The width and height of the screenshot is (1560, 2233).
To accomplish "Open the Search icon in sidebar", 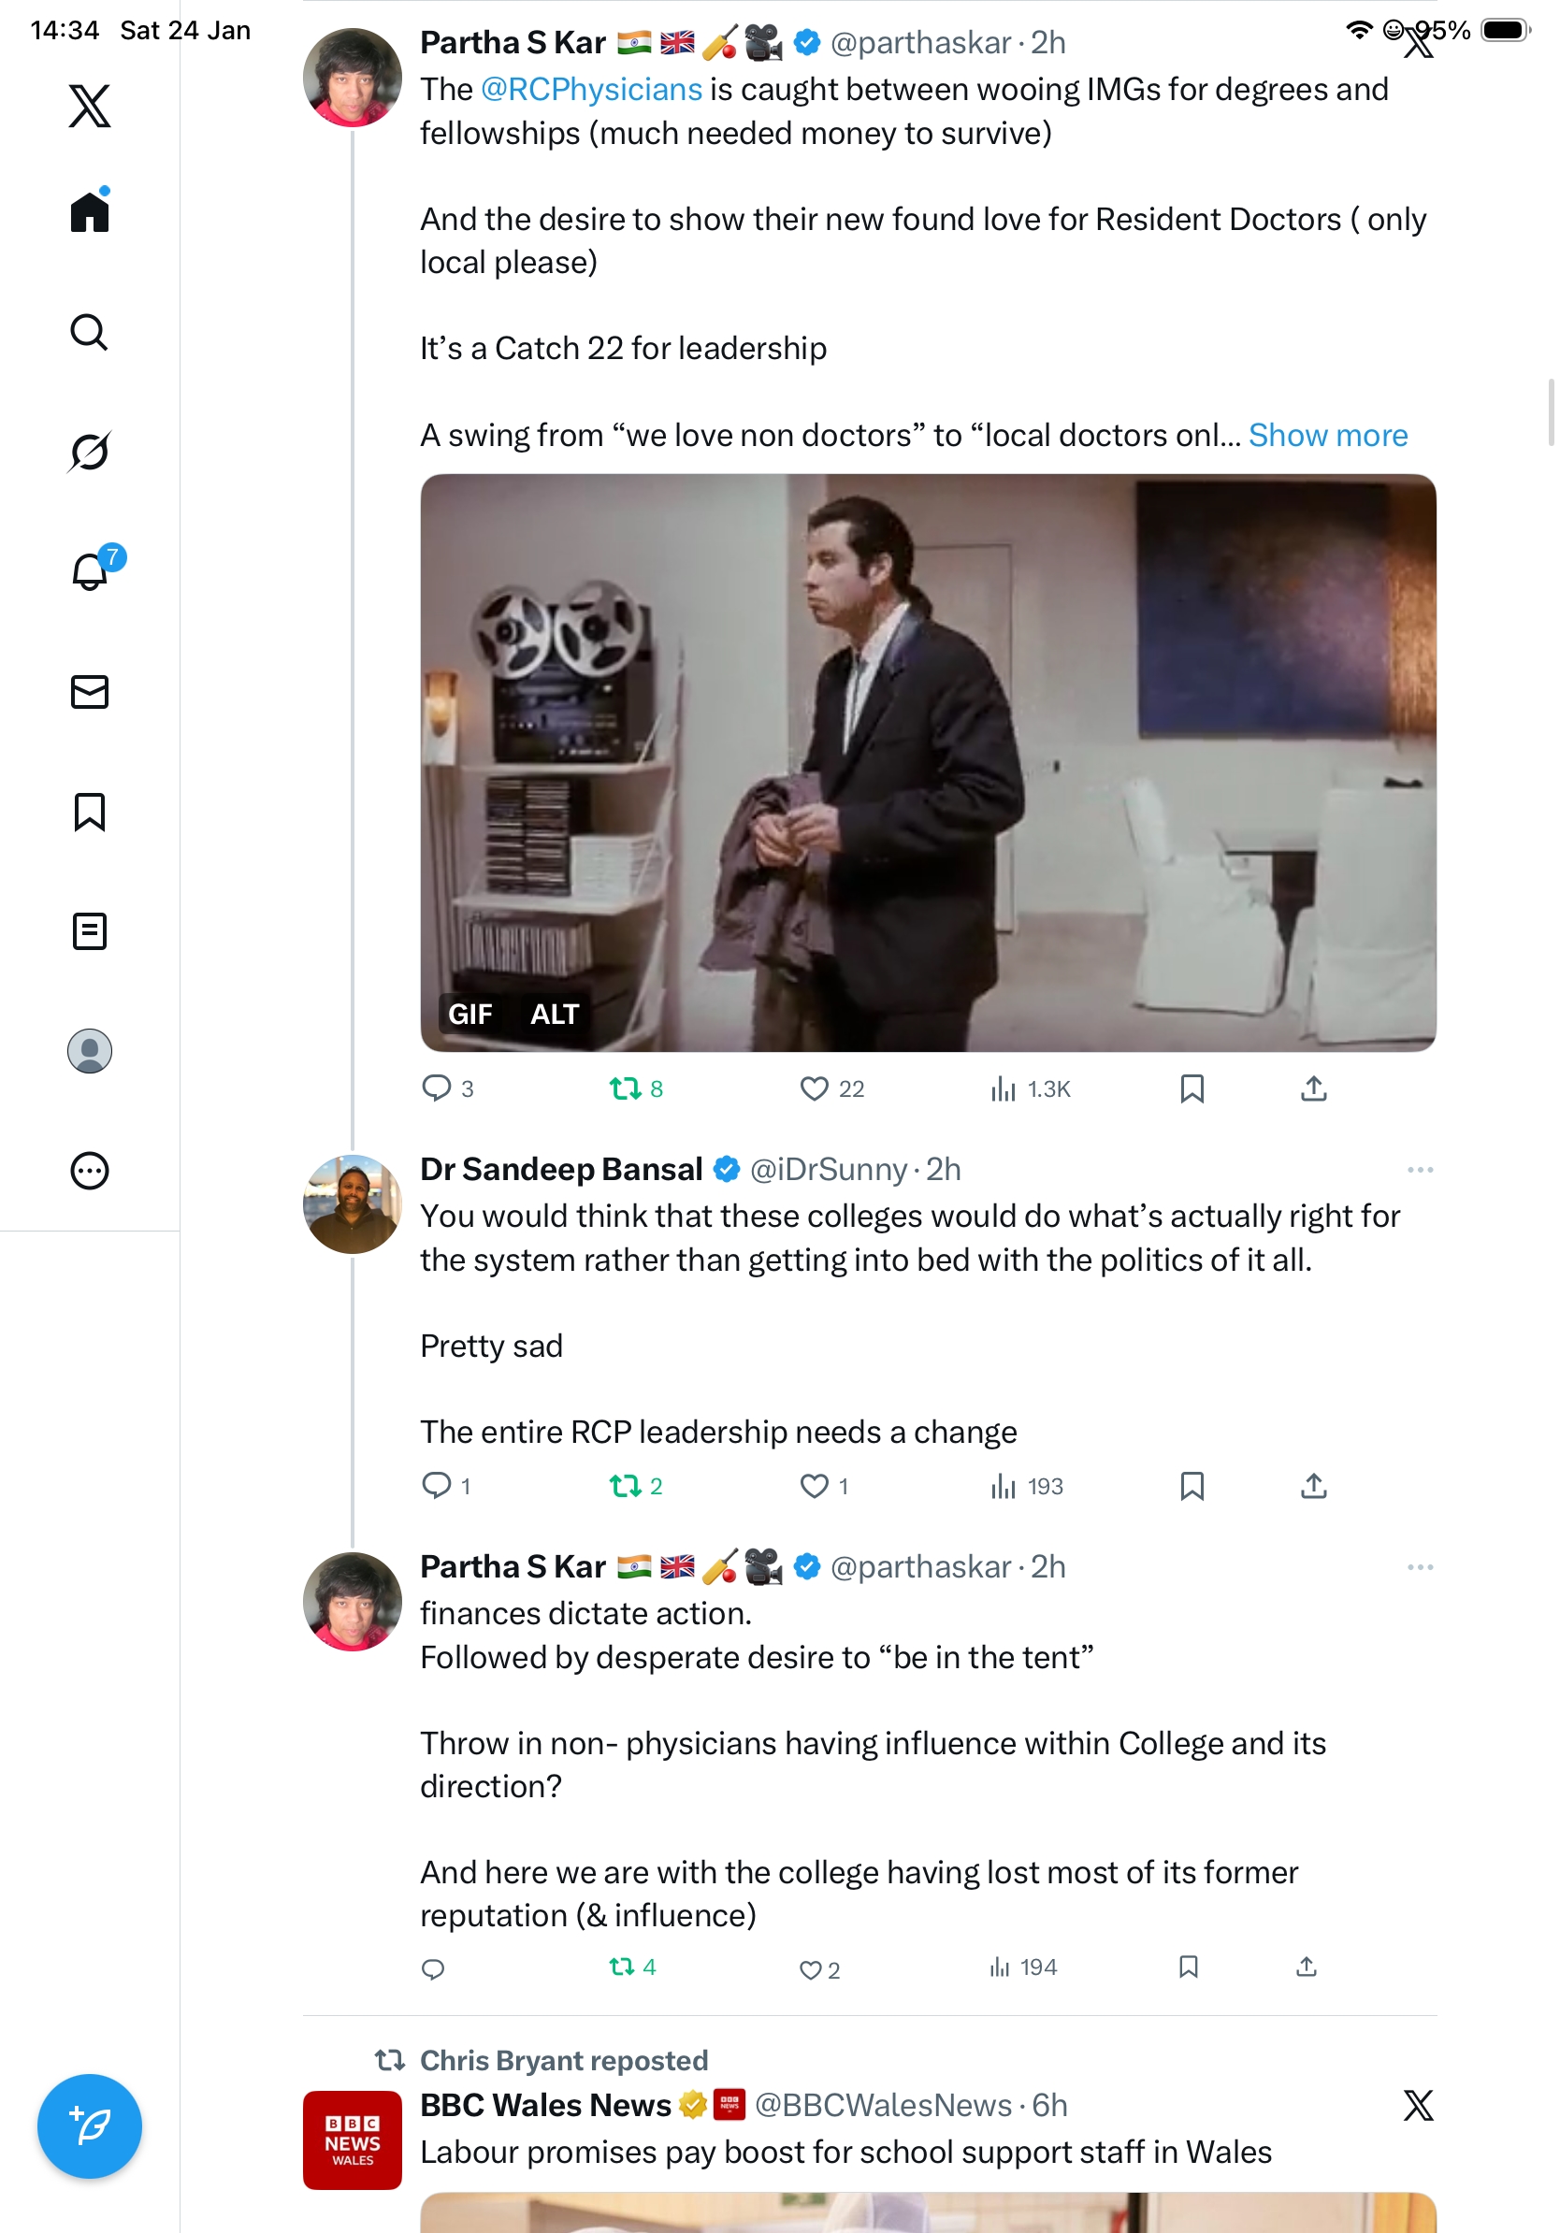I will point(90,333).
